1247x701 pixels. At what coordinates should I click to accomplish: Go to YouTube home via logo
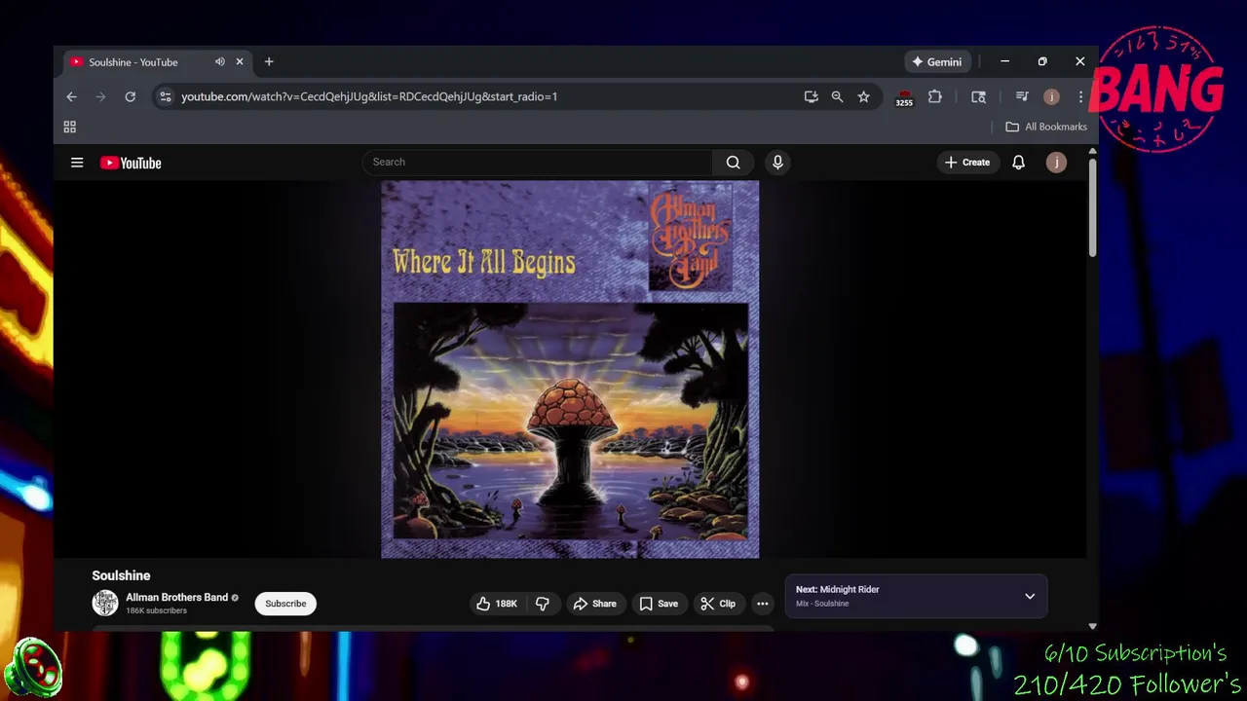click(x=131, y=163)
